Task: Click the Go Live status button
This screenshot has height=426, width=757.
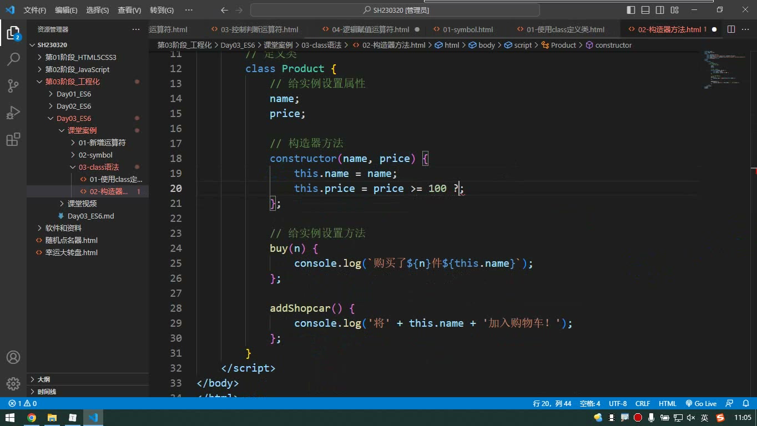Action: (x=701, y=404)
